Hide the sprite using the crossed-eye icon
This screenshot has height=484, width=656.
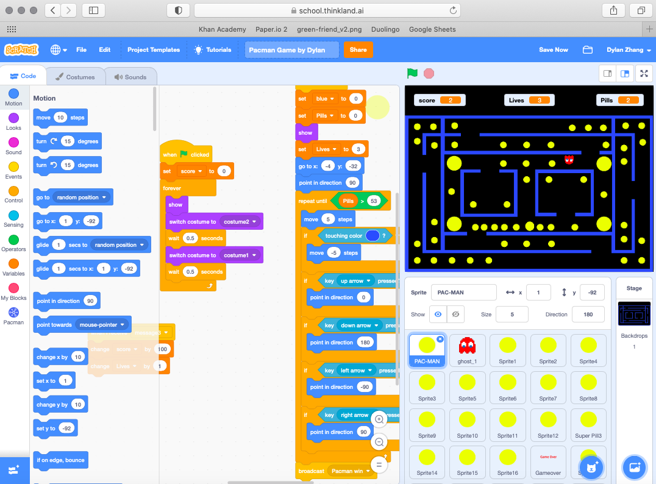(x=455, y=315)
